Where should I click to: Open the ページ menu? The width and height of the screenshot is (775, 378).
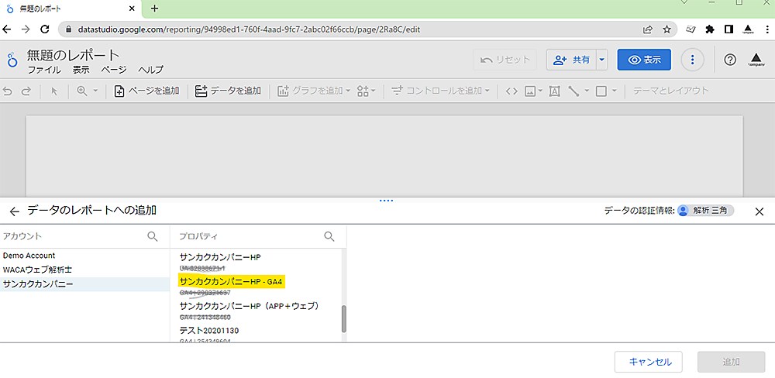[x=114, y=70]
